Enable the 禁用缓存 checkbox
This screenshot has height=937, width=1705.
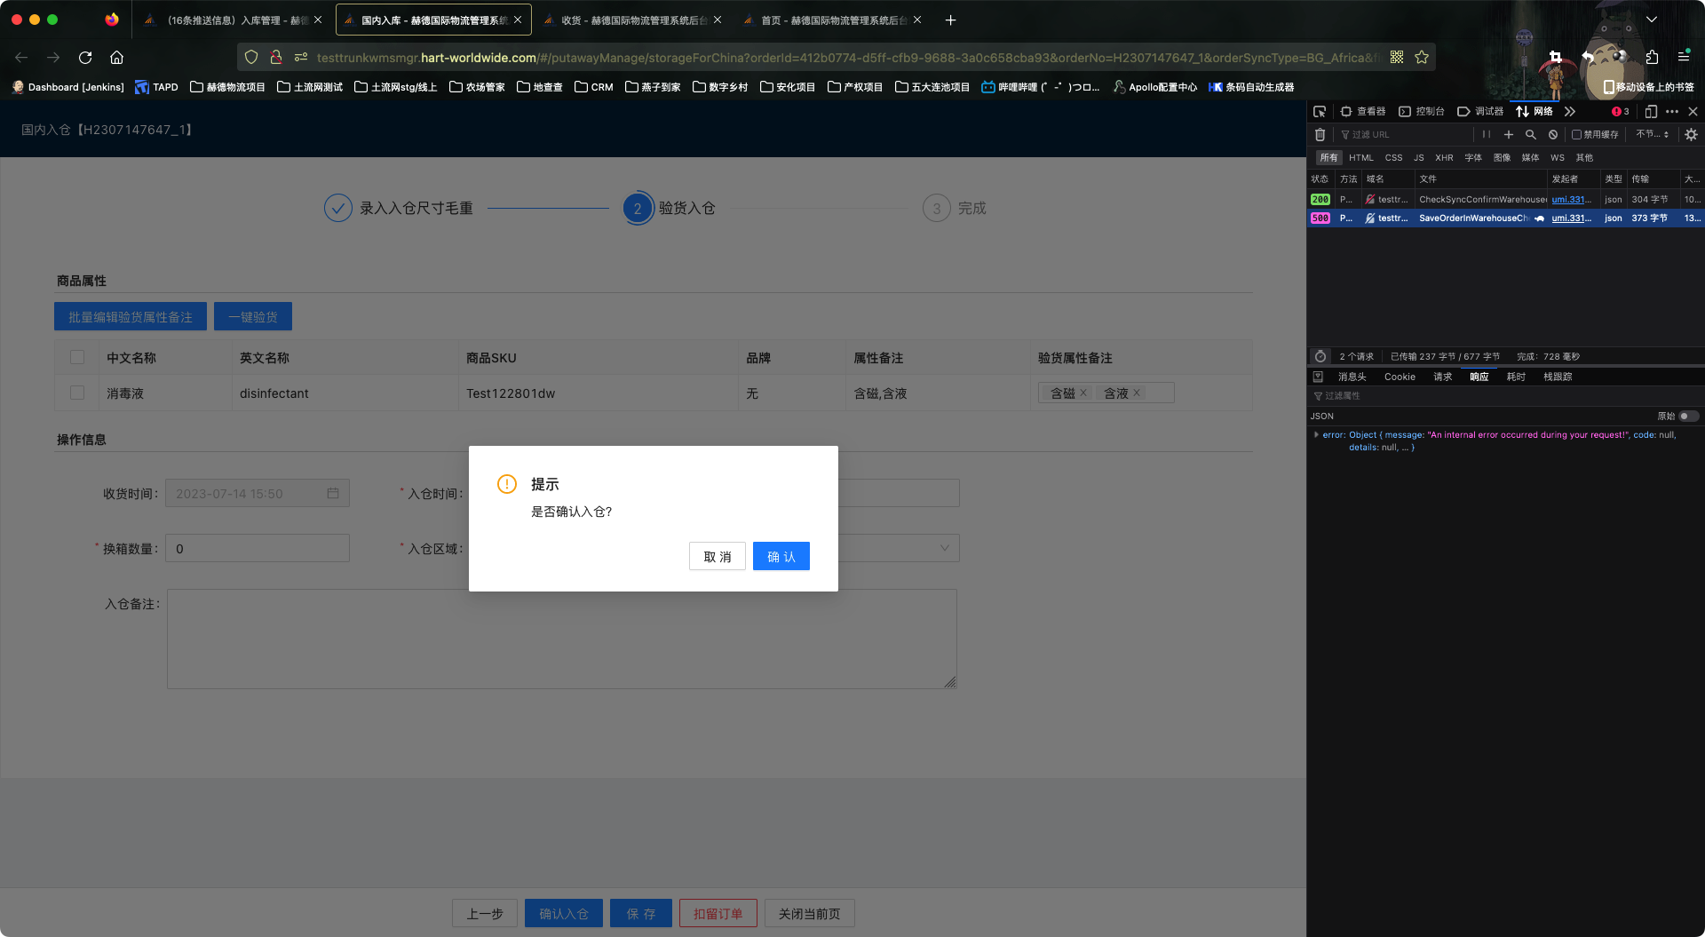click(1576, 134)
